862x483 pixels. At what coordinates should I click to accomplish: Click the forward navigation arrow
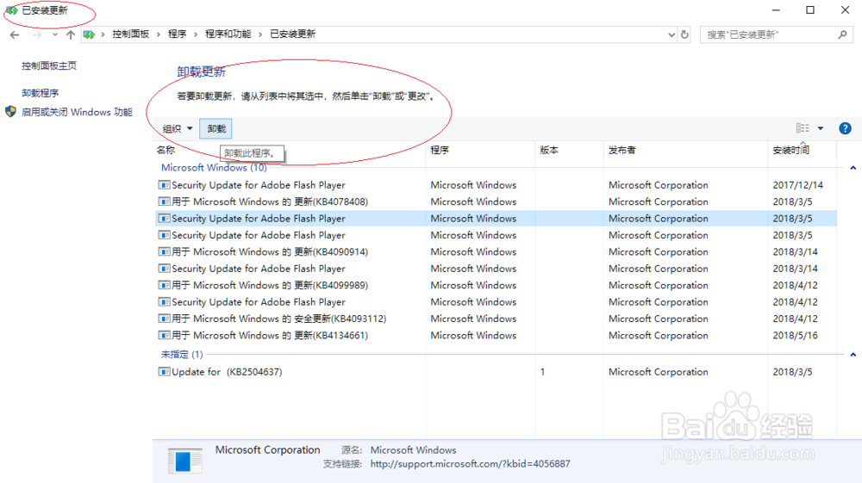tap(37, 34)
